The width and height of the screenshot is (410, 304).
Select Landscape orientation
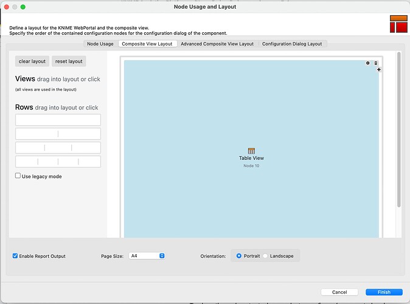(265, 256)
